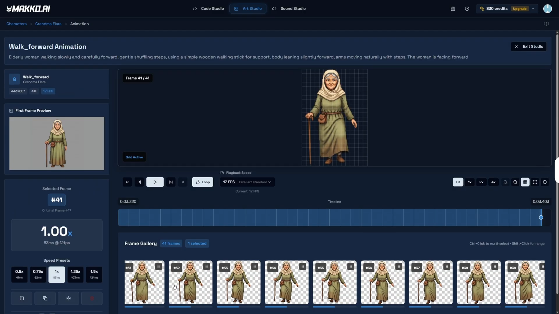
Task: Click the timeline playhead handle
Action: click(541, 217)
